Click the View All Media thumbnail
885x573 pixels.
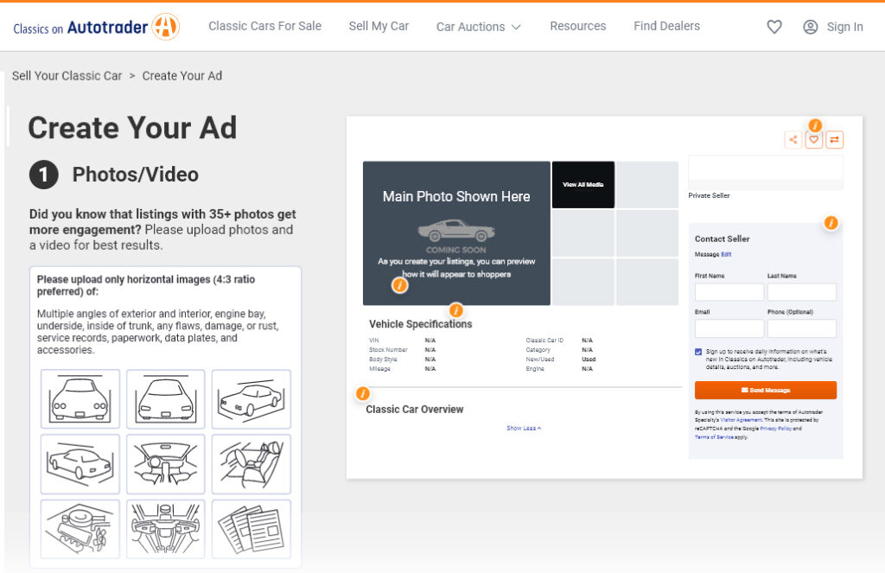click(x=583, y=185)
